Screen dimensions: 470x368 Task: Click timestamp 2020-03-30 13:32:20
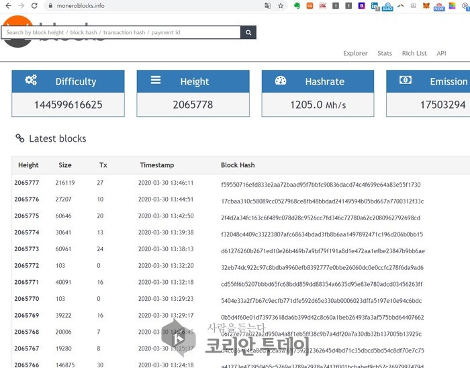click(166, 265)
